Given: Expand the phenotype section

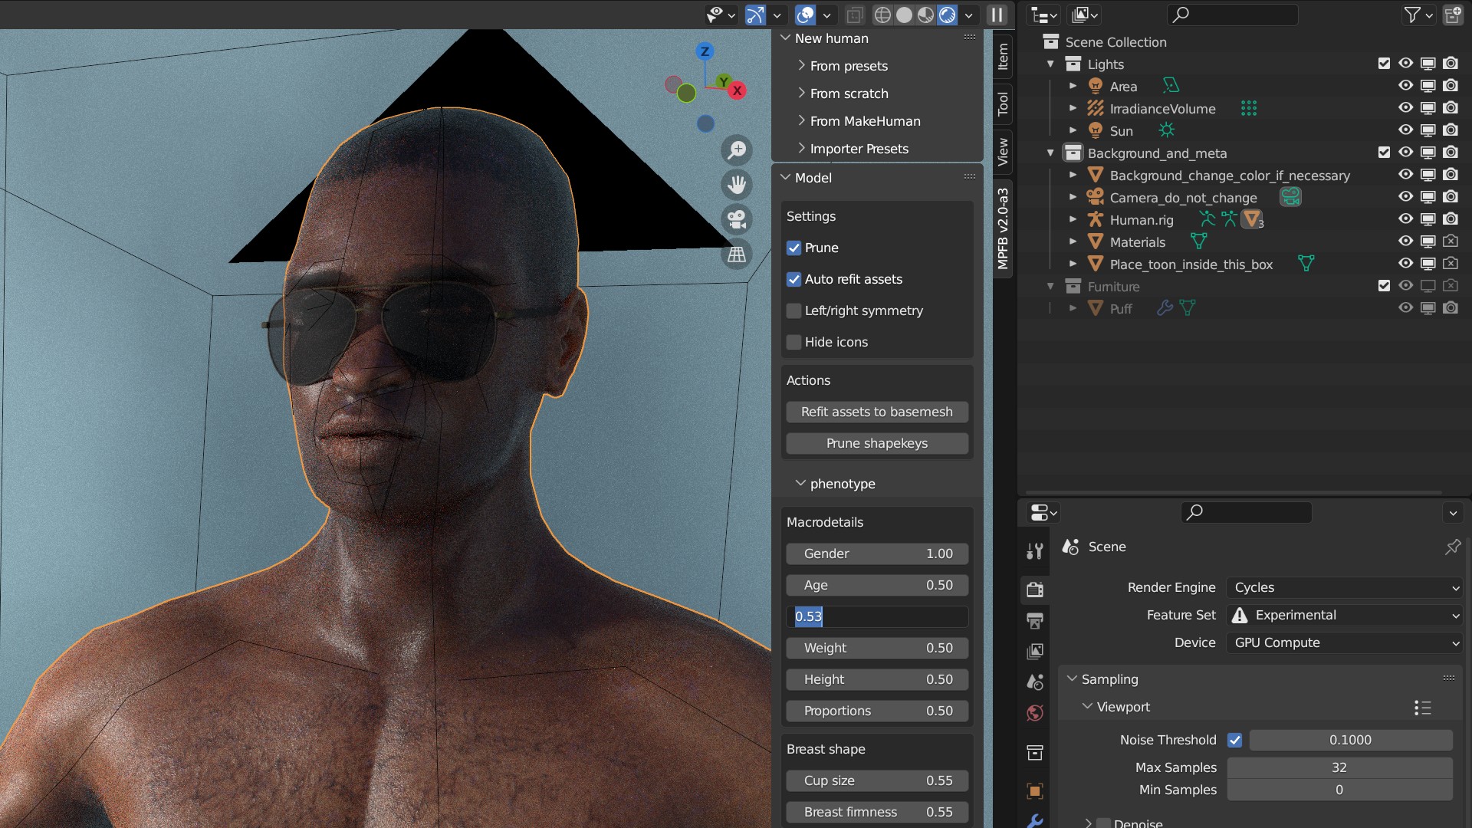Looking at the screenshot, I should tap(800, 483).
